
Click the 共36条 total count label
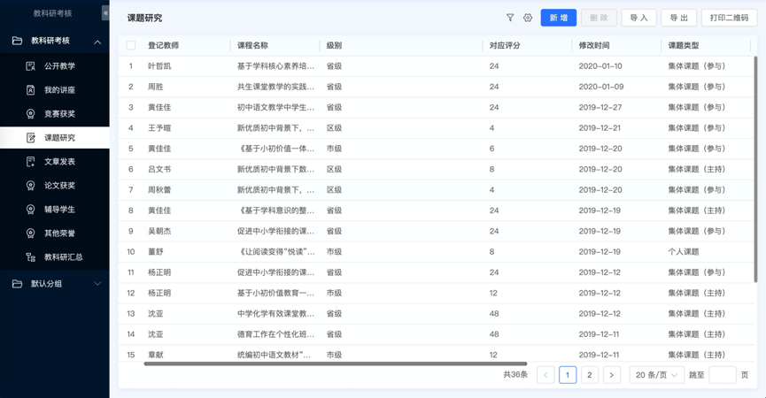(x=515, y=375)
